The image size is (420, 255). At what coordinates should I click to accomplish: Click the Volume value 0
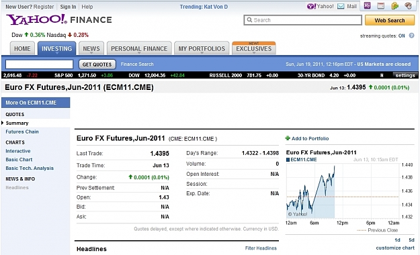point(278,164)
